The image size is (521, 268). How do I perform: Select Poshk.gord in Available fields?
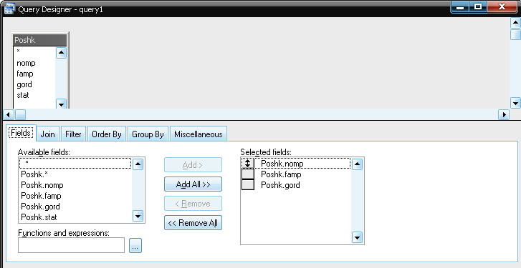tap(75, 207)
